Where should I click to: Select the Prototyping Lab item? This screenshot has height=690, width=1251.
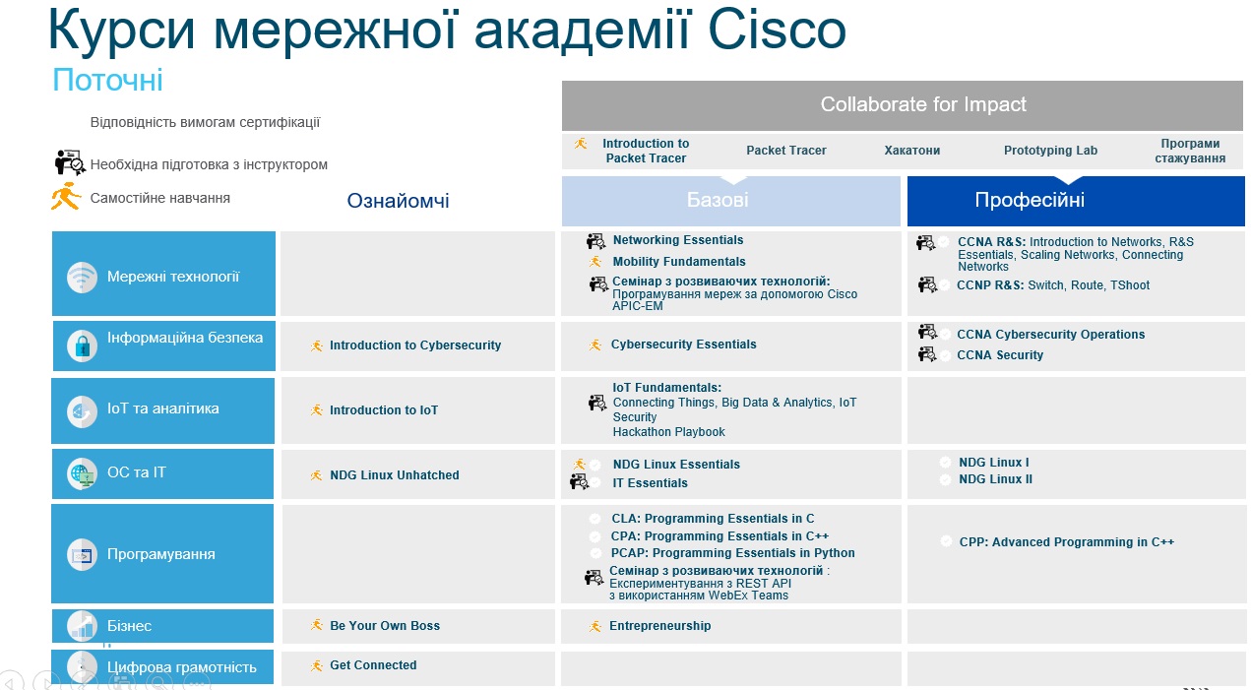click(1050, 151)
